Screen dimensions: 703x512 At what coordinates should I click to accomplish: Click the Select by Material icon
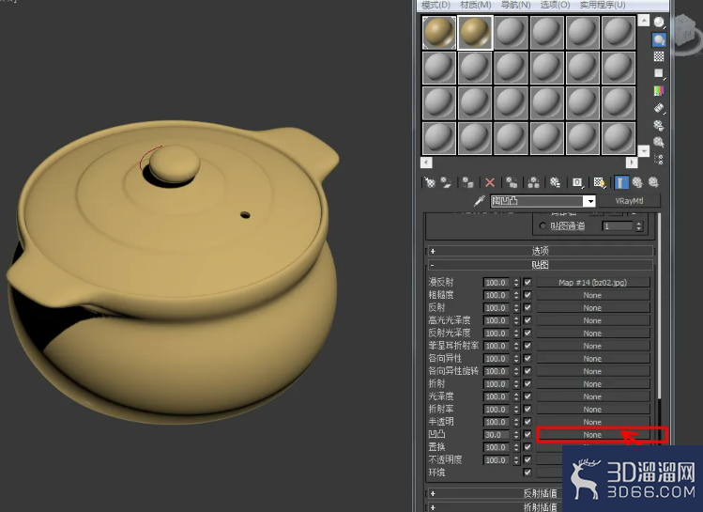click(659, 142)
